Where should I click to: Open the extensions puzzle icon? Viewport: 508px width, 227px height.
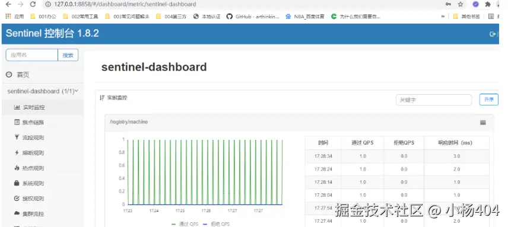(488, 4)
